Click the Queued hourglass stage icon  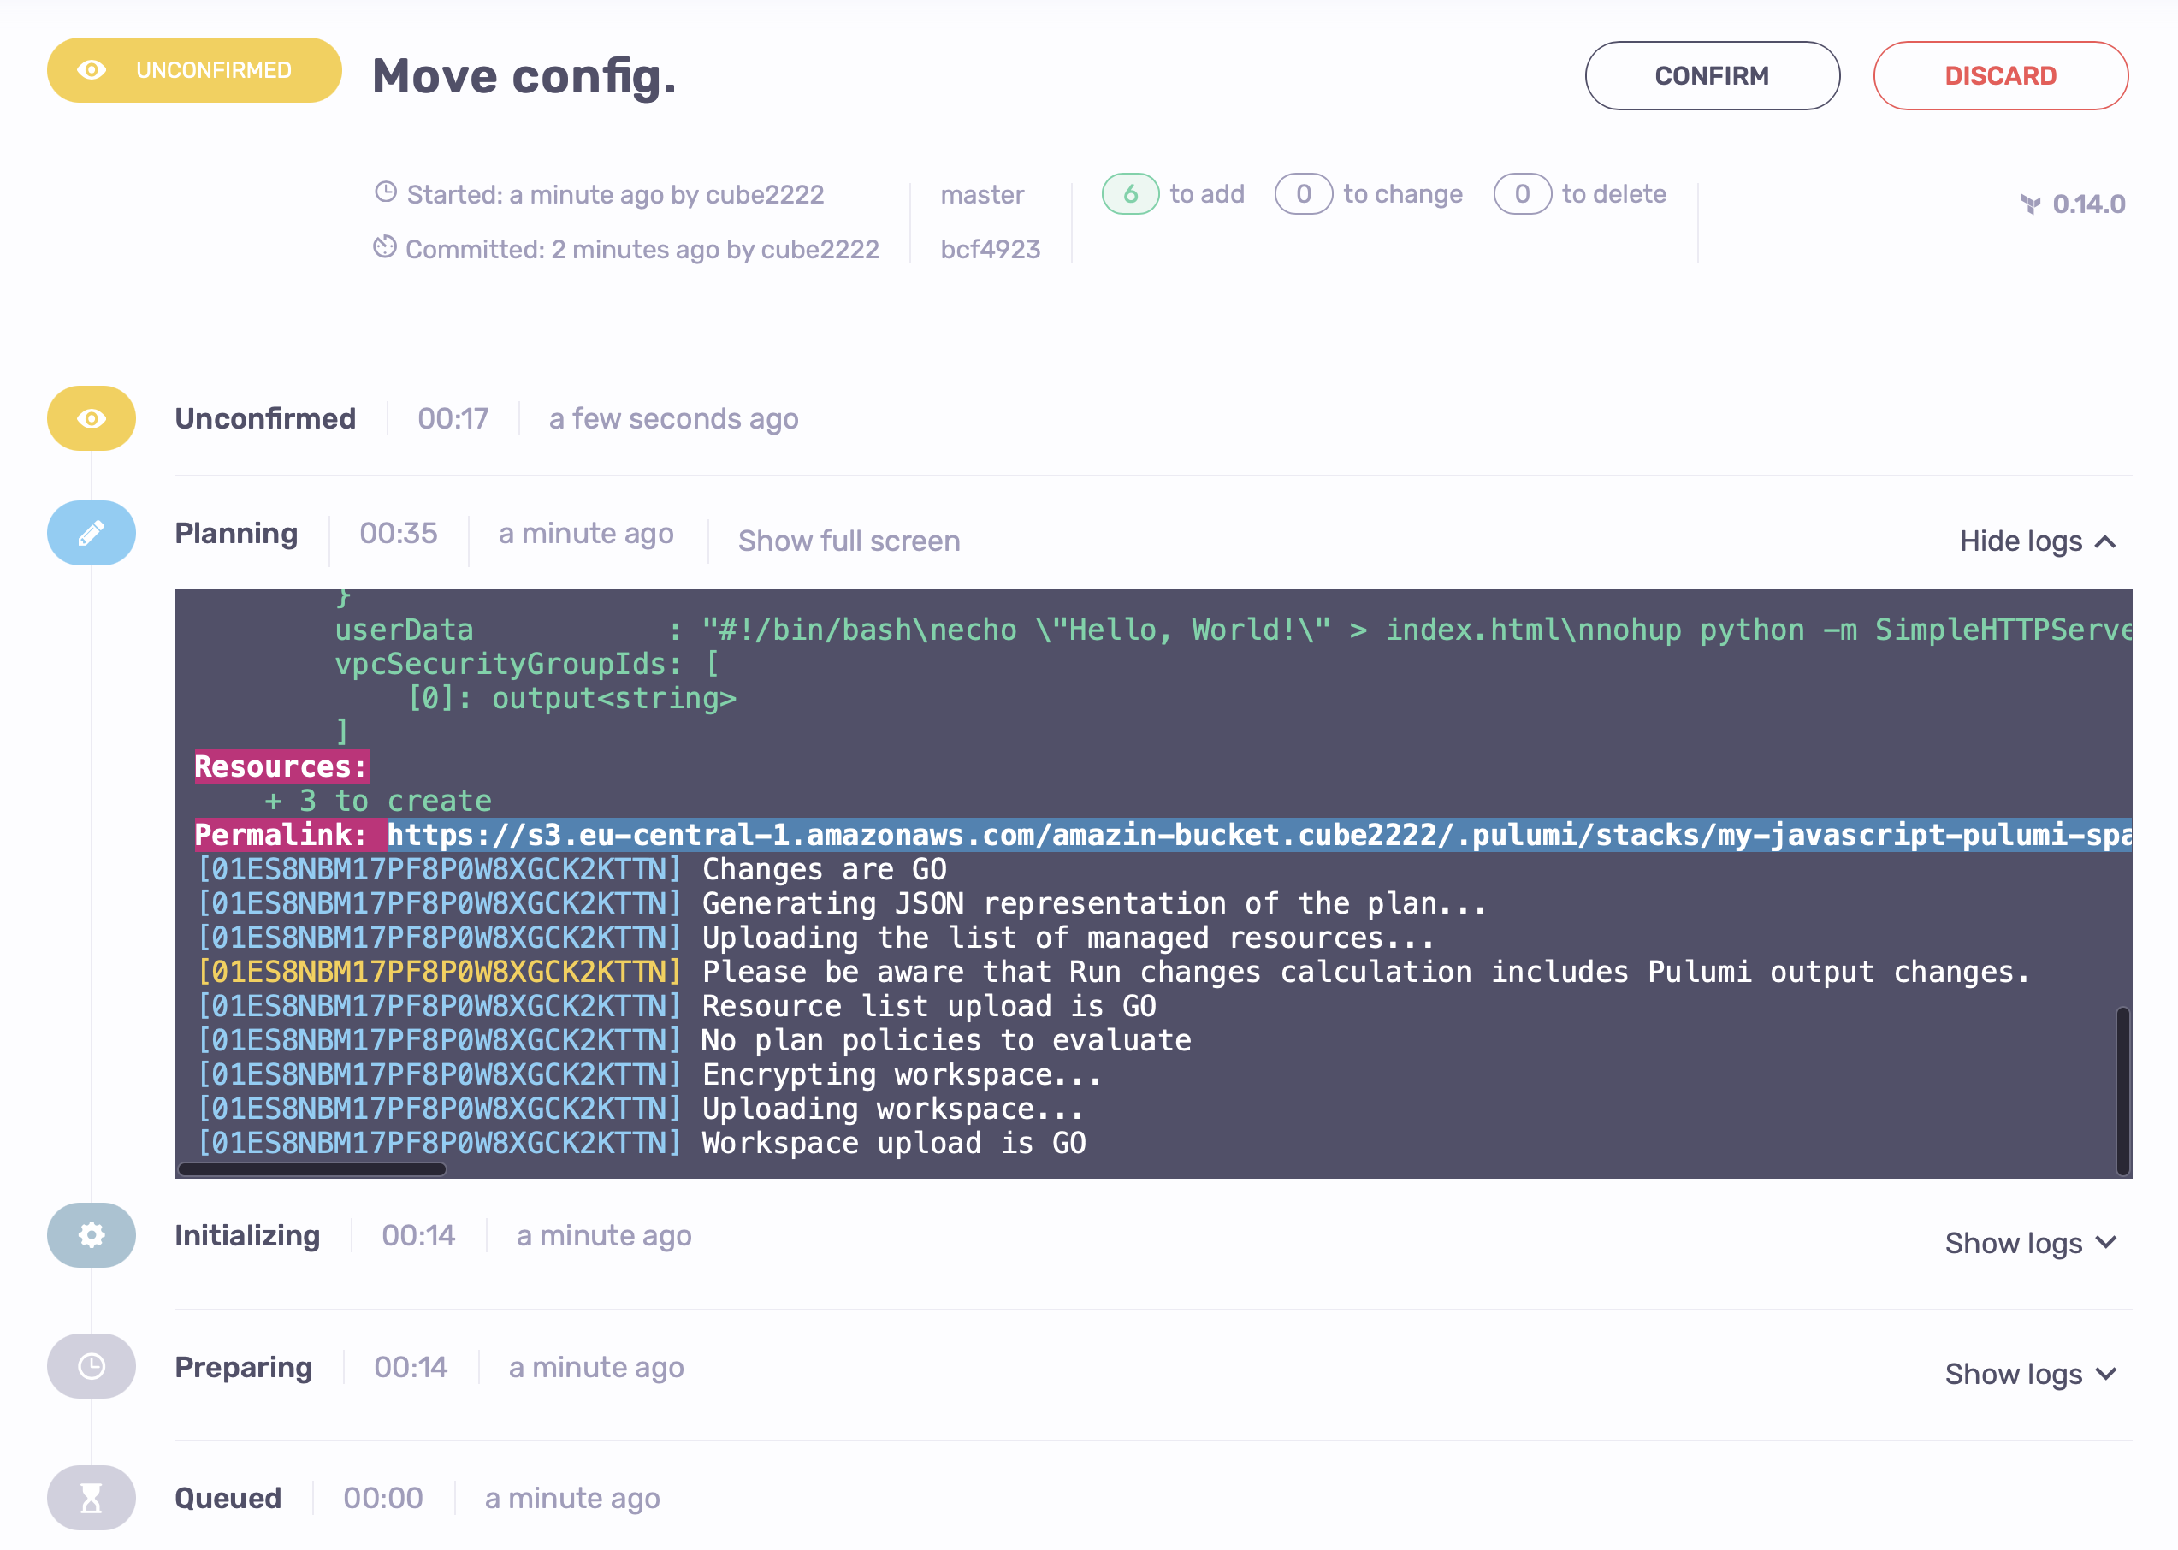pos(91,1498)
